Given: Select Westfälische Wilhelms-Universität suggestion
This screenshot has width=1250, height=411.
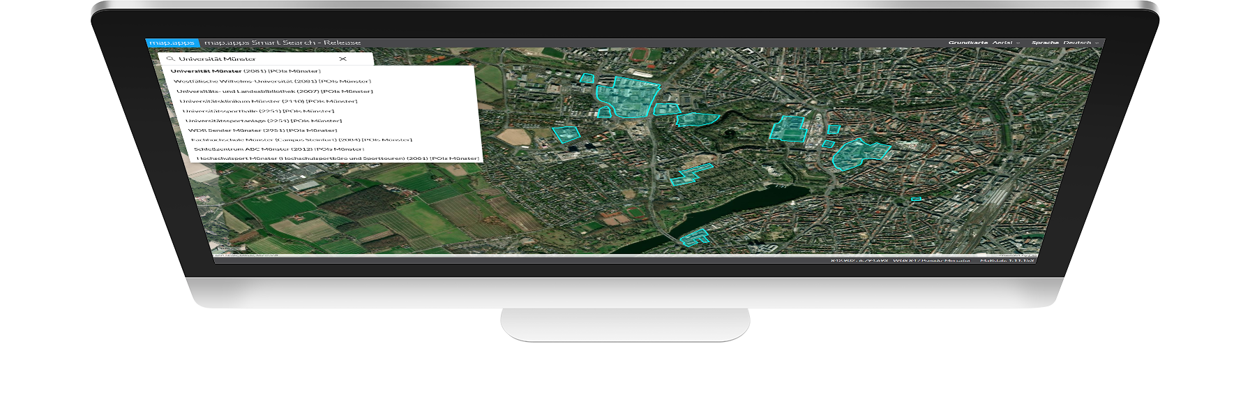Looking at the screenshot, I should click(x=272, y=82).
